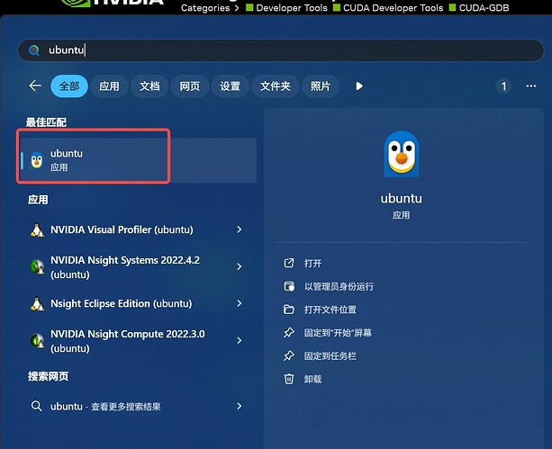This screenshot has height=449, width=552.
Task: Open ubuntu web search 查看更多搜索结果
Action: click(x=139, y=407)
